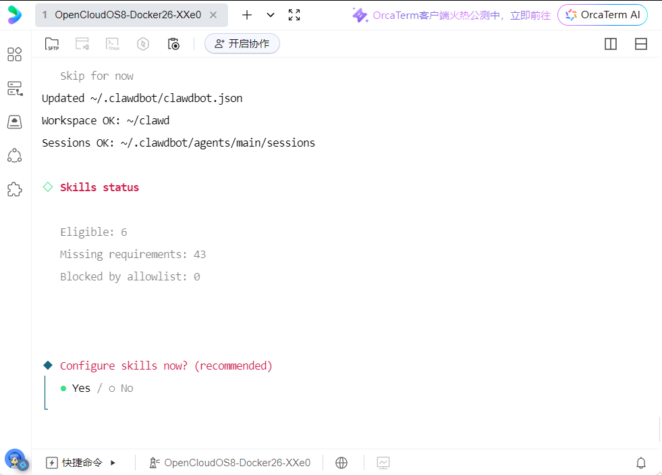Expand the quick commands arrow

tap(113, 463)
